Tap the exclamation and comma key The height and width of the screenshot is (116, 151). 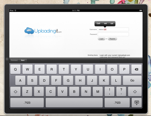click(x=110, y=92)
